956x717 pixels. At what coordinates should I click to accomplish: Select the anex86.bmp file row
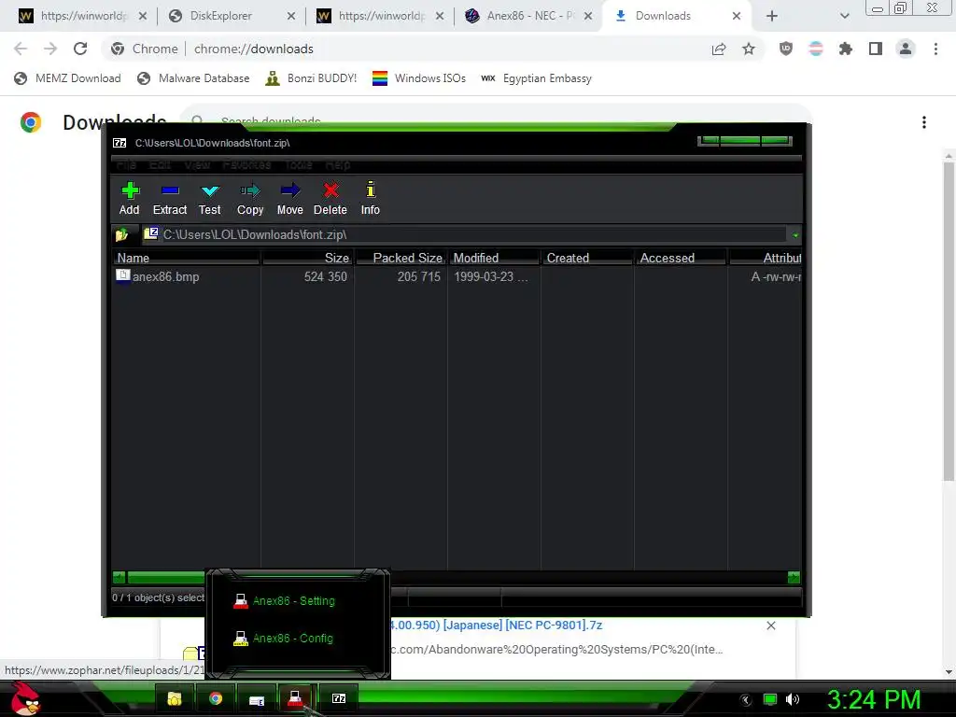(x=456, y=276)
